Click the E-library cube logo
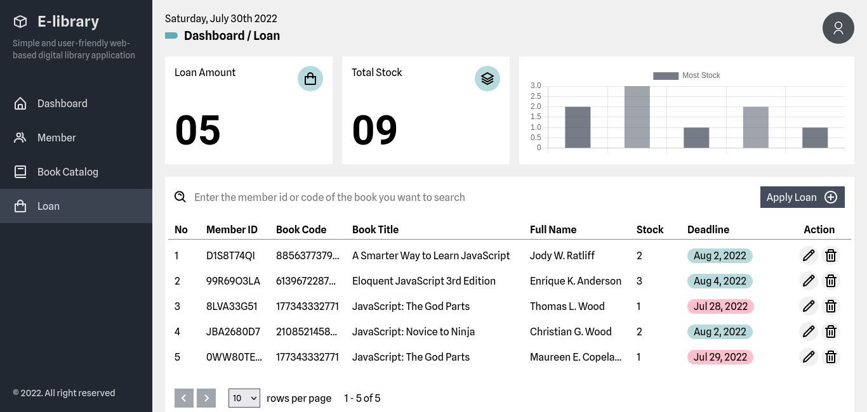The width and height of the screenshot is (867, 412). pos(20,22)
